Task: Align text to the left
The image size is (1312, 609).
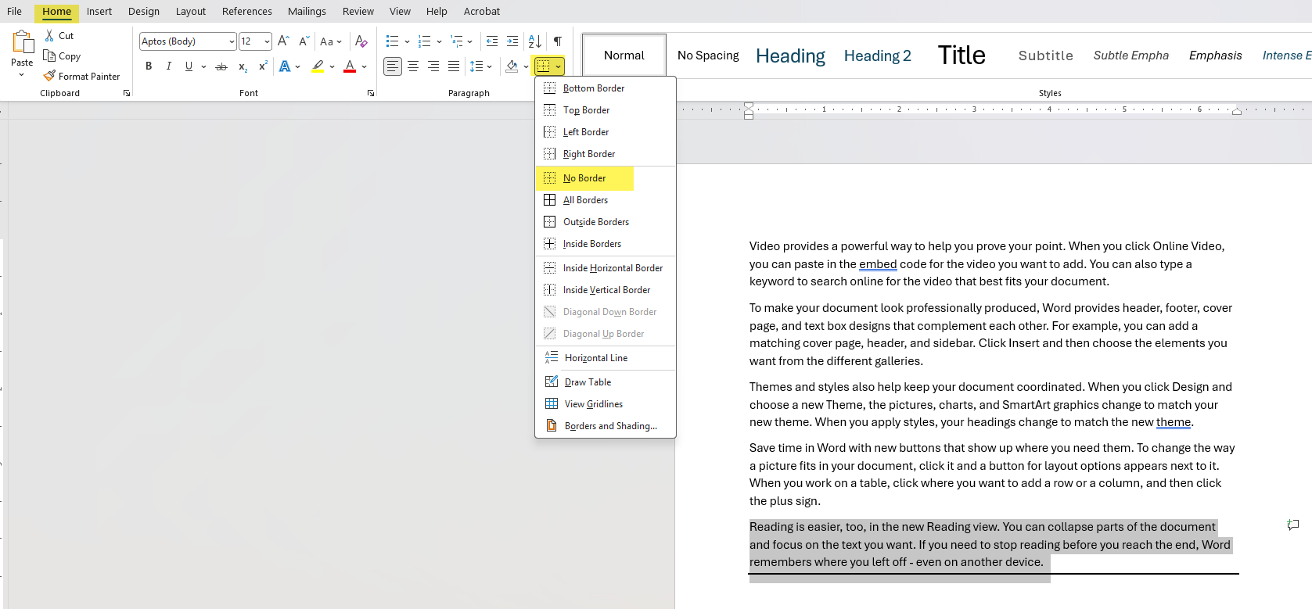Action: pyautogui.click(x=393, y=66)
